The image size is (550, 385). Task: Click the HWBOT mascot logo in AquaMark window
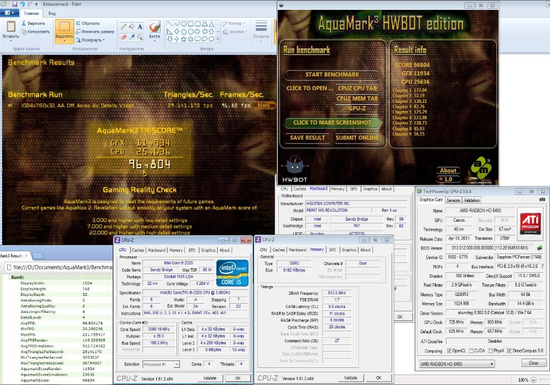(x=295, y=165)
